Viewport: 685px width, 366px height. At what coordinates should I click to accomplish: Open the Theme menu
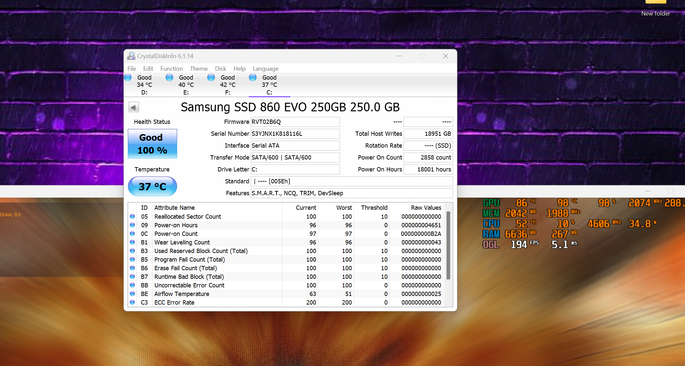(x=199, y=69)
